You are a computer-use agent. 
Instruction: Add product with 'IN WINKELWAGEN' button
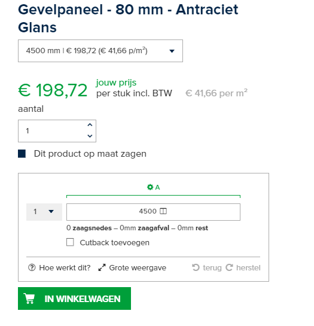(x=74, y=298)
